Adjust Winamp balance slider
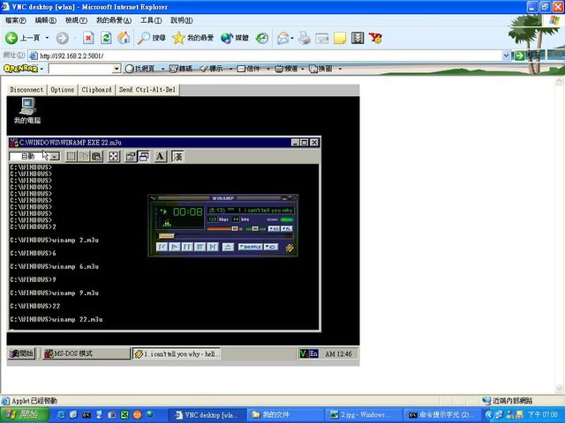The height and width of the screenshot is (423, 565). click(x=255, y=229)
